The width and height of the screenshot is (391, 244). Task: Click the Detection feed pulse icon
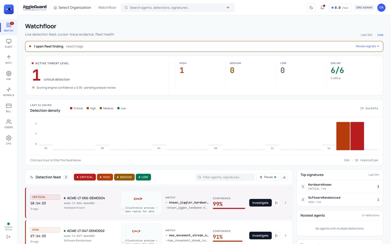pos(32,177)
